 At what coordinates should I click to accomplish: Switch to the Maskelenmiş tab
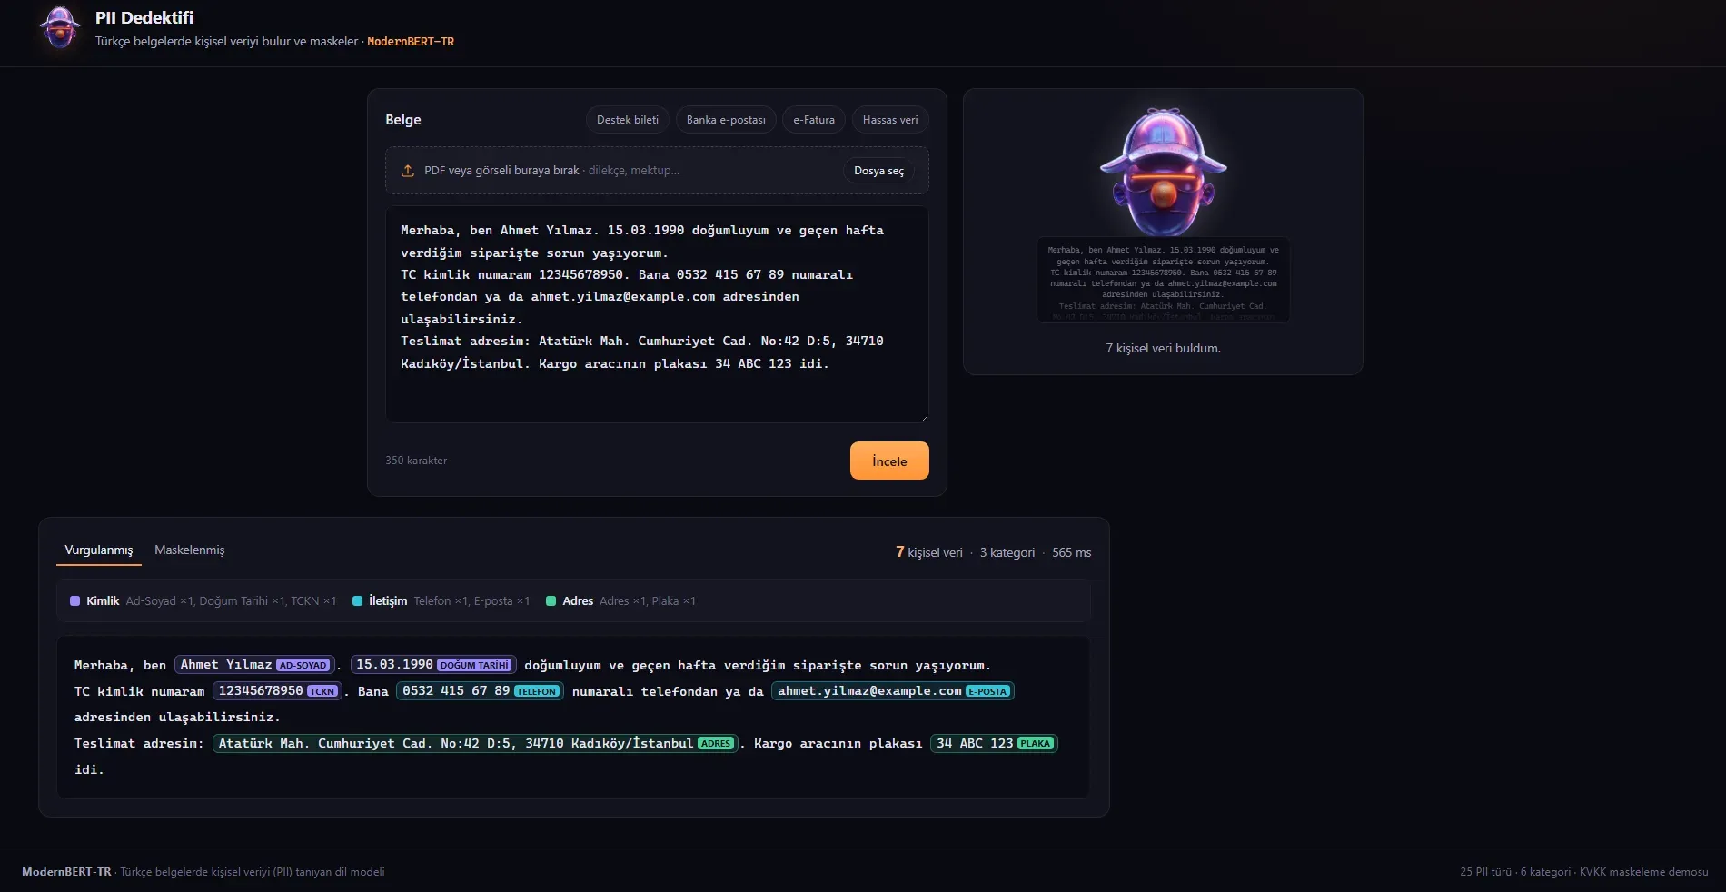click(189, 550)
